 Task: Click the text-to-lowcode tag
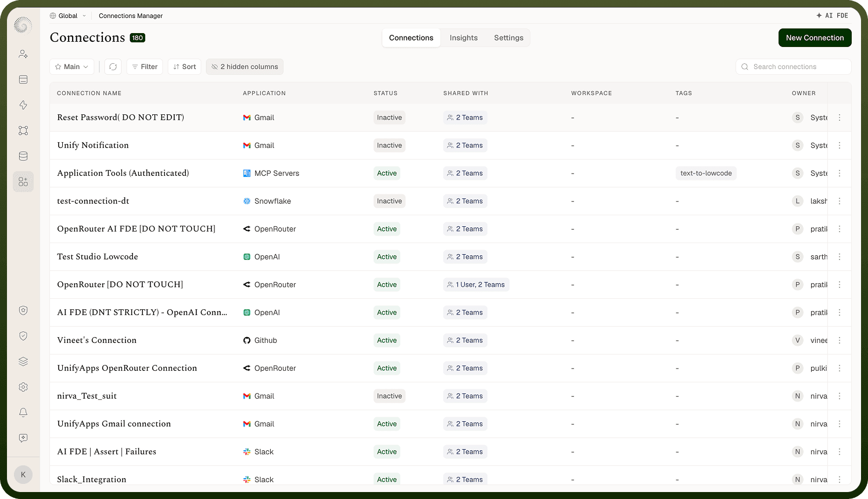tap(706, 173)
